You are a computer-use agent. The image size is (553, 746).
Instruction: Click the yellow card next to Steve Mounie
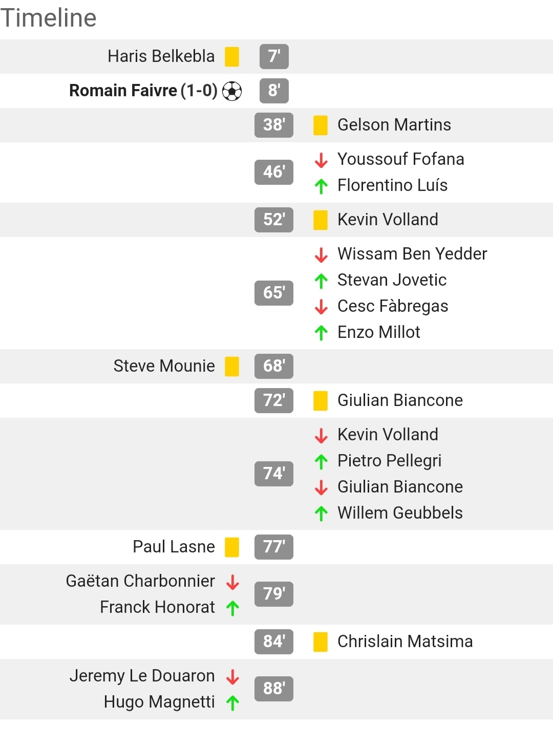[x=232, y=366]
